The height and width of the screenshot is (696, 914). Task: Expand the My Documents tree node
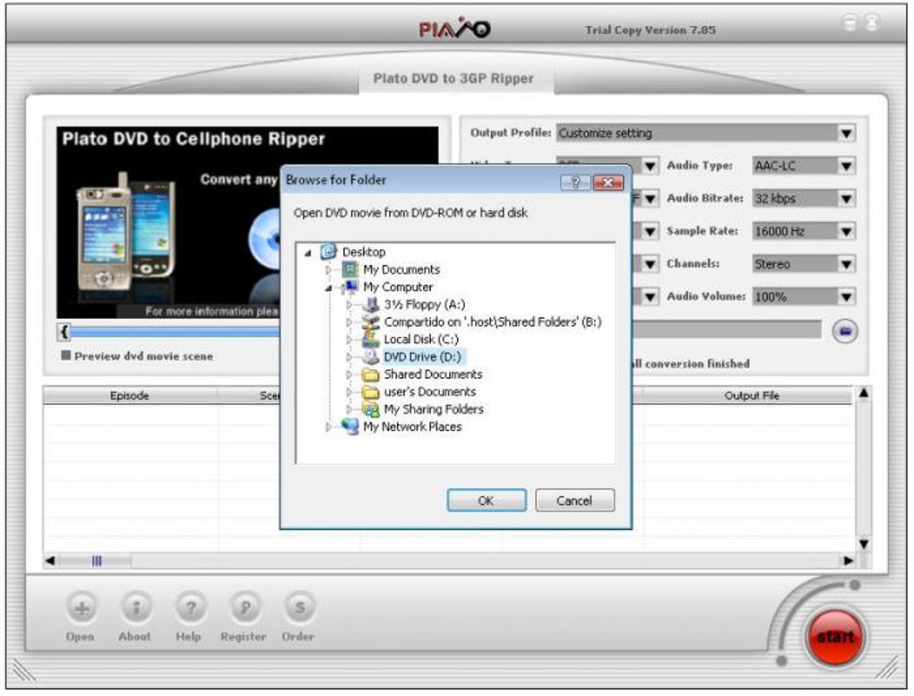328,270
